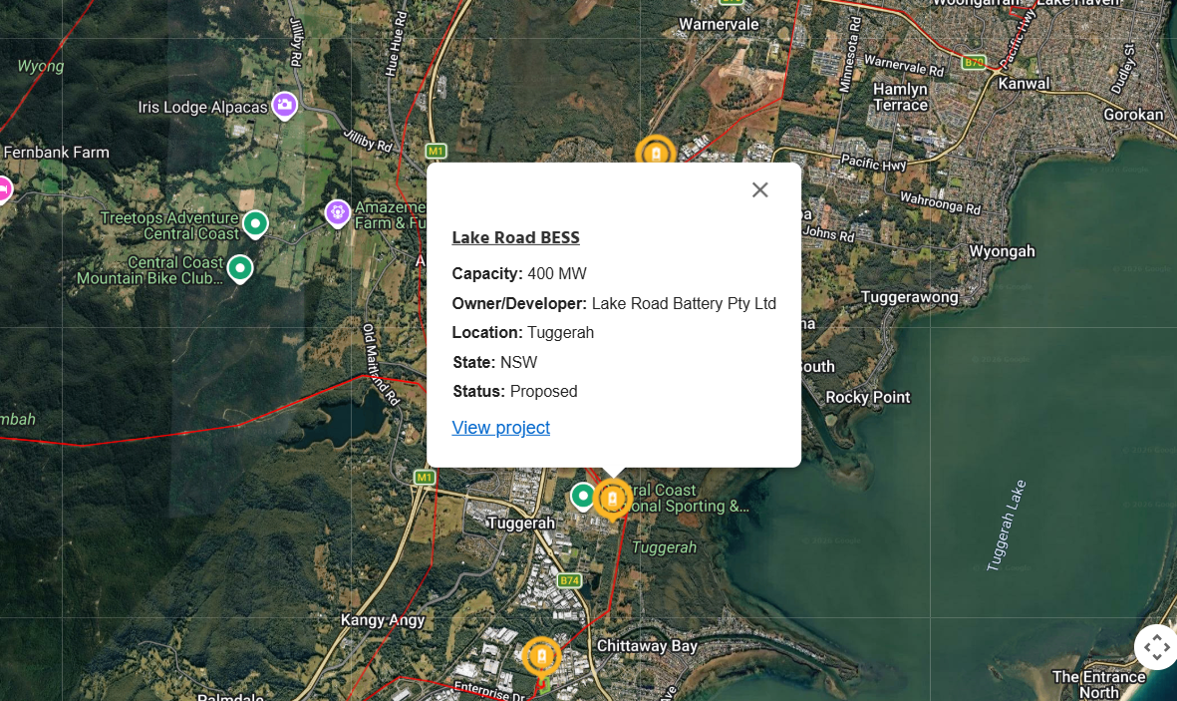Screen dimensions: 1177x701
Task: Click the Chittaway Bay place label
Action: click(x=647, y=646)
